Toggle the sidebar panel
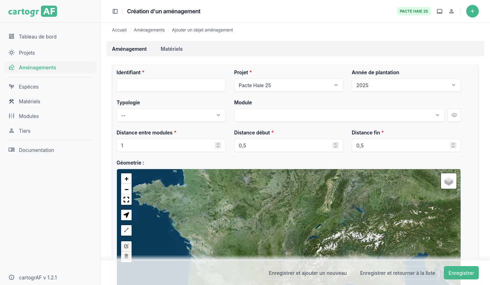 point(115,11)
